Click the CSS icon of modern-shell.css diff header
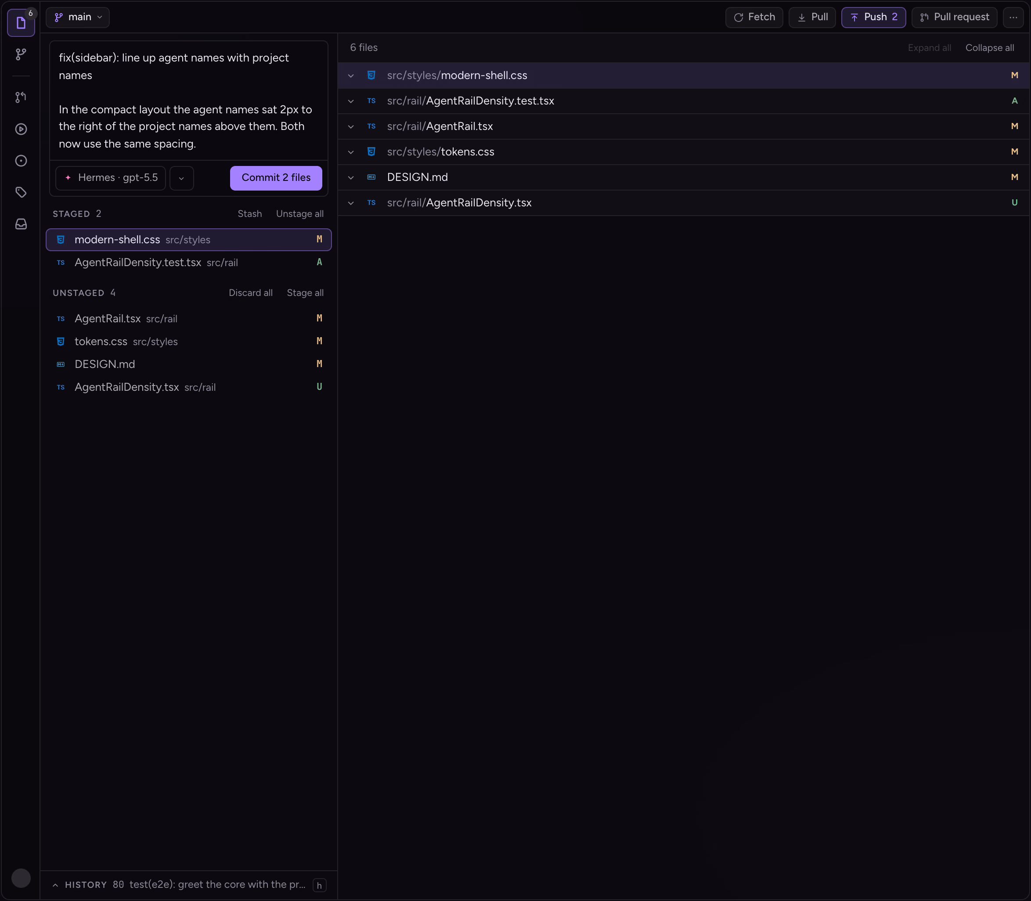1031x901 pixels. click(371, 76)
